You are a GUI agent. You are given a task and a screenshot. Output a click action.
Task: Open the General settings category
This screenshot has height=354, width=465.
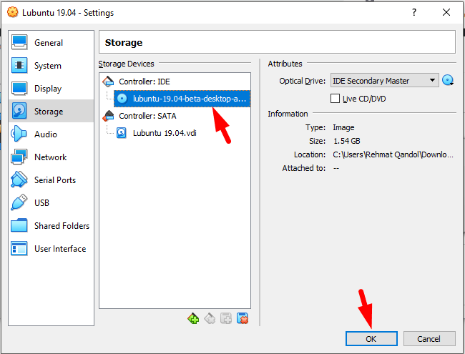coord(48,43)
